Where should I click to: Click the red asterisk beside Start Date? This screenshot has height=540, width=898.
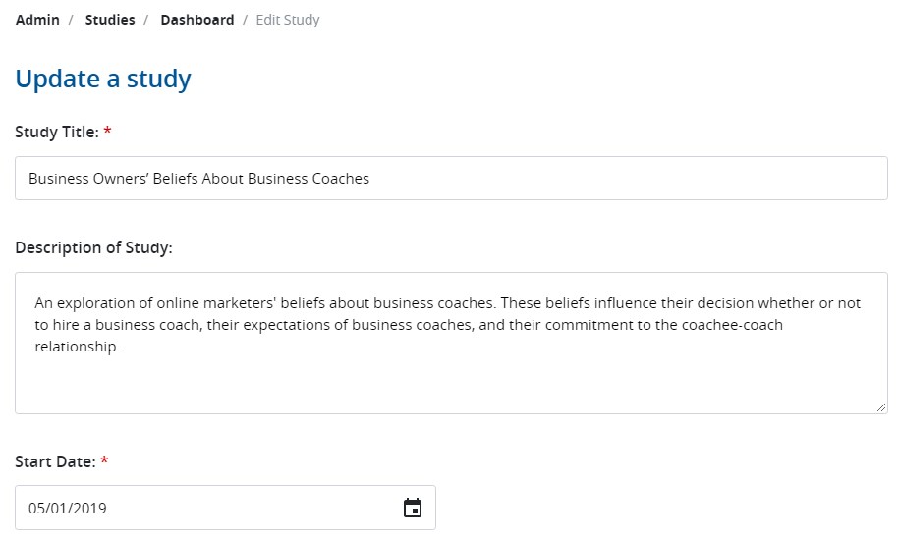click(104, 461)
